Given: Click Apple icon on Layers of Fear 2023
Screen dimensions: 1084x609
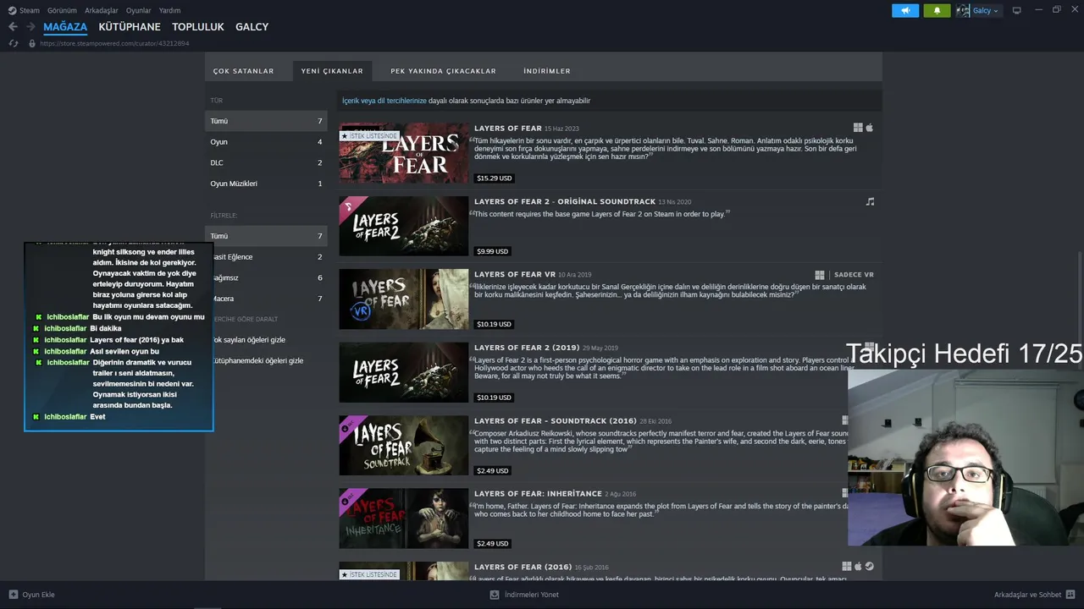Looking at the screenshot, I should pyautogui.click(x=869, y=128).
